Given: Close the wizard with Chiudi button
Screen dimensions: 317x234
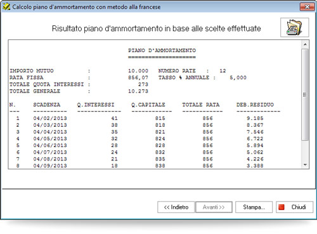Looking at the screenshot, I should point(294,207).
